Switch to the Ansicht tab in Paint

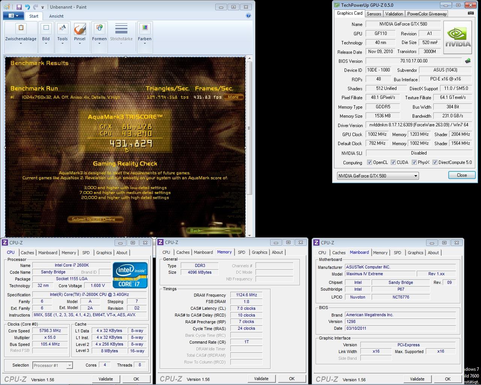click(56, 16)
